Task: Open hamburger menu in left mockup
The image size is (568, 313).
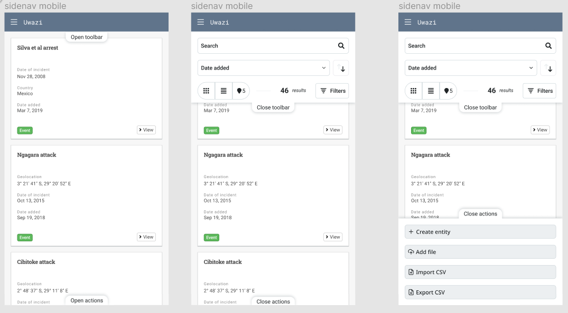Action: click(14, 22)
